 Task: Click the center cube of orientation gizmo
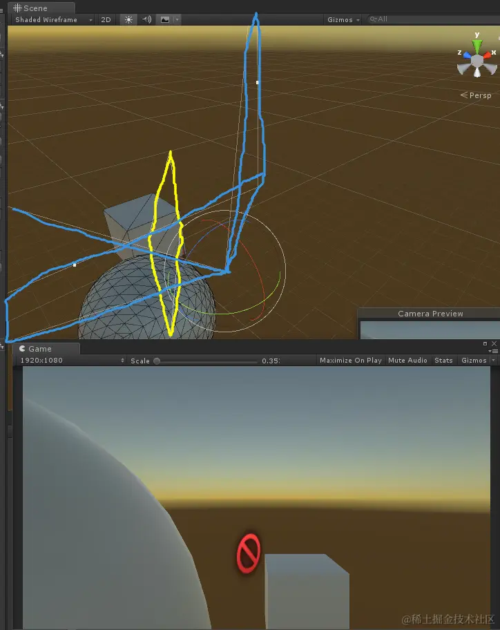[477, 61]
